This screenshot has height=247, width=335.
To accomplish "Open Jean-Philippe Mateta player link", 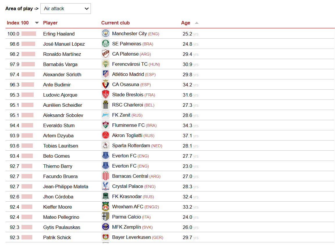I will click(66, 186).
